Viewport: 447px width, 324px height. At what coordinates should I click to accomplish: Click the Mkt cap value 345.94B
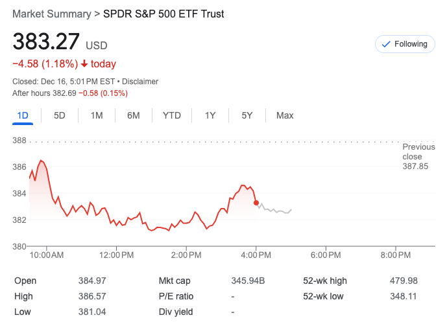pyautogui.click(x=248, y=281)
